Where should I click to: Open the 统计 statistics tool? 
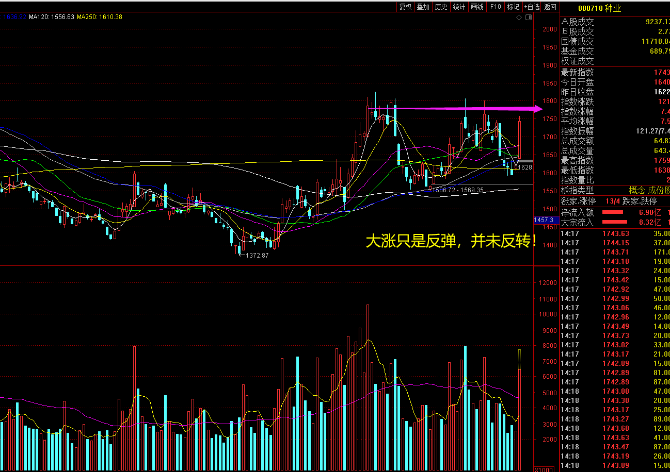[x=459, y=7]
